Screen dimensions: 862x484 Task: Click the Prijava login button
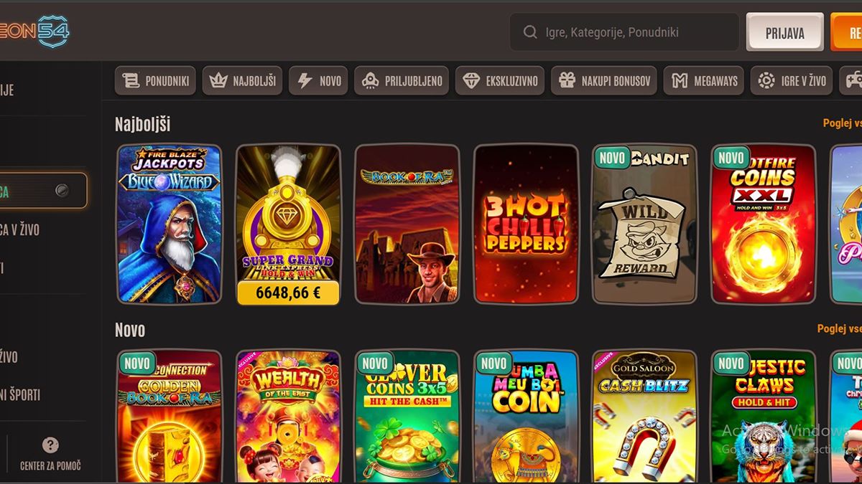click(x=784, y=32)
